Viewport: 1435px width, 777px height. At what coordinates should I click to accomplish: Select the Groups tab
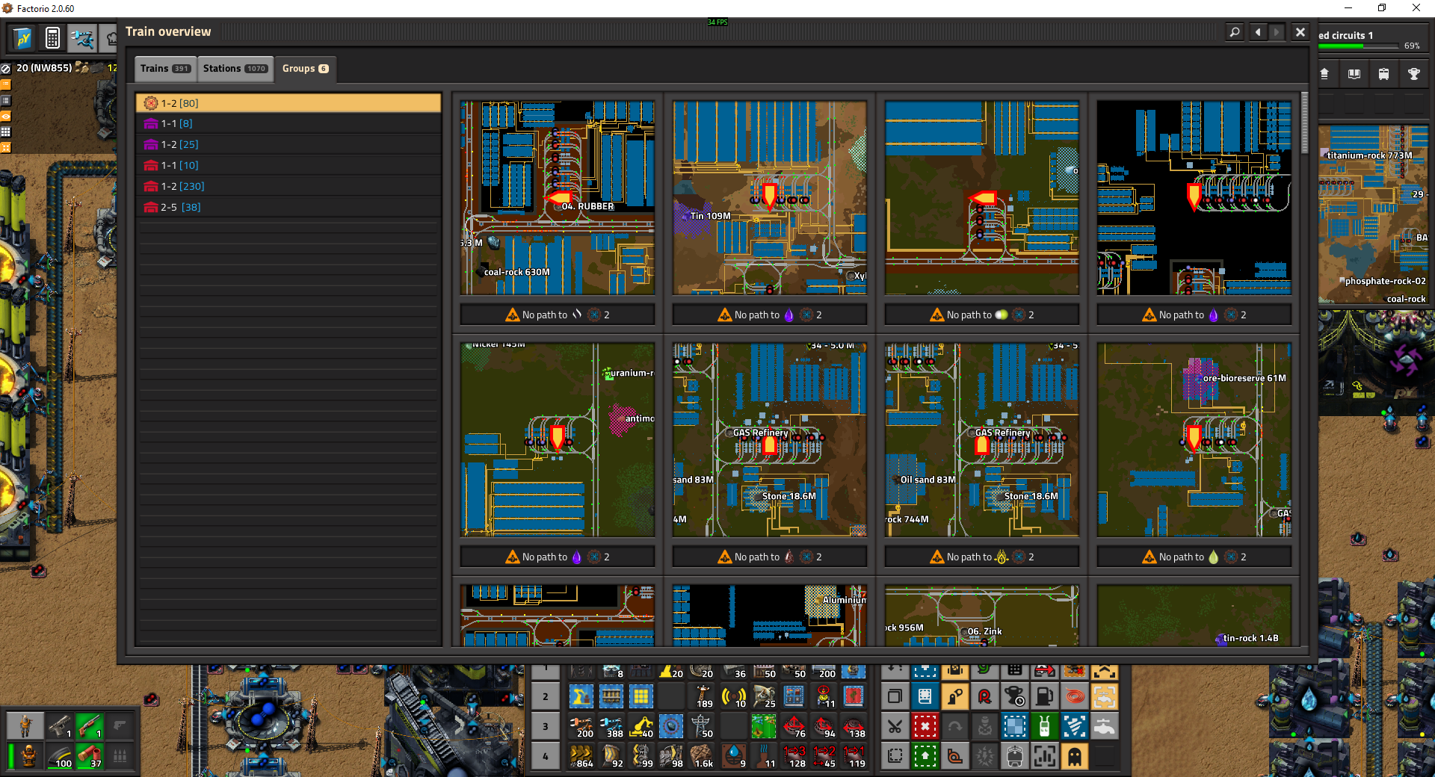click(305, 69)
